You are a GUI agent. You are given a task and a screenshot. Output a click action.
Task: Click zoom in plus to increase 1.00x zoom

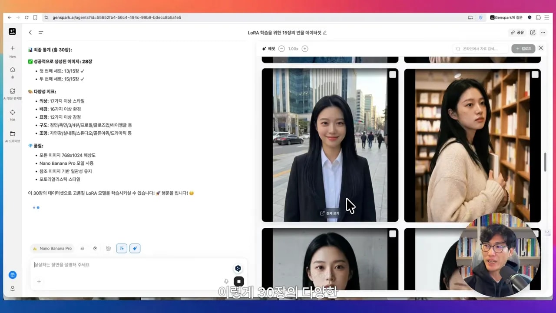tap(305, 49)
